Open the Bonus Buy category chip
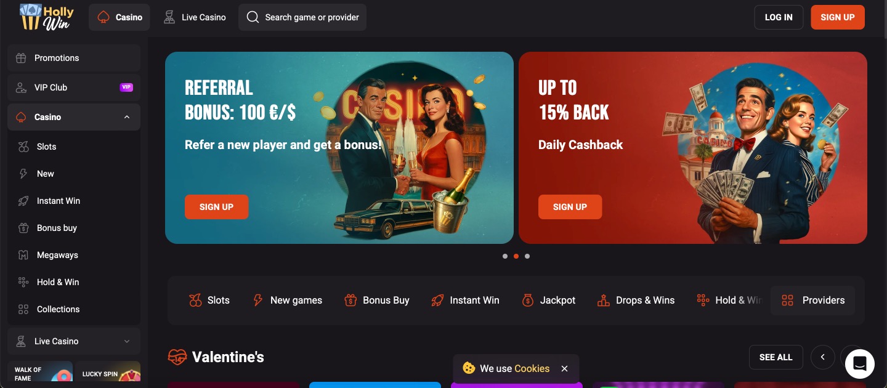Viewport: 887px width, 388px height. [x=376, y=301]
